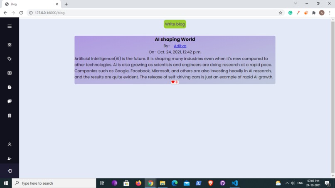Bookmark this page with star icon
335x188 pixels.
click(x=281, y=13)
